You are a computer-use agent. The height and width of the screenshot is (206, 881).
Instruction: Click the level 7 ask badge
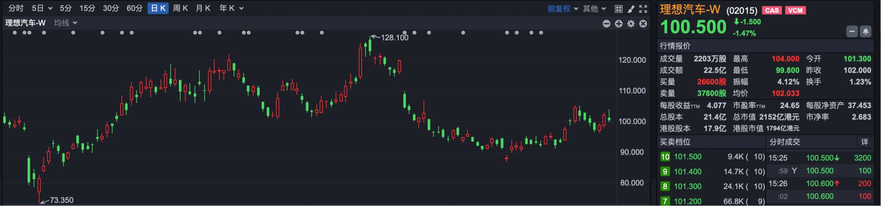click(x=665, y=201)
